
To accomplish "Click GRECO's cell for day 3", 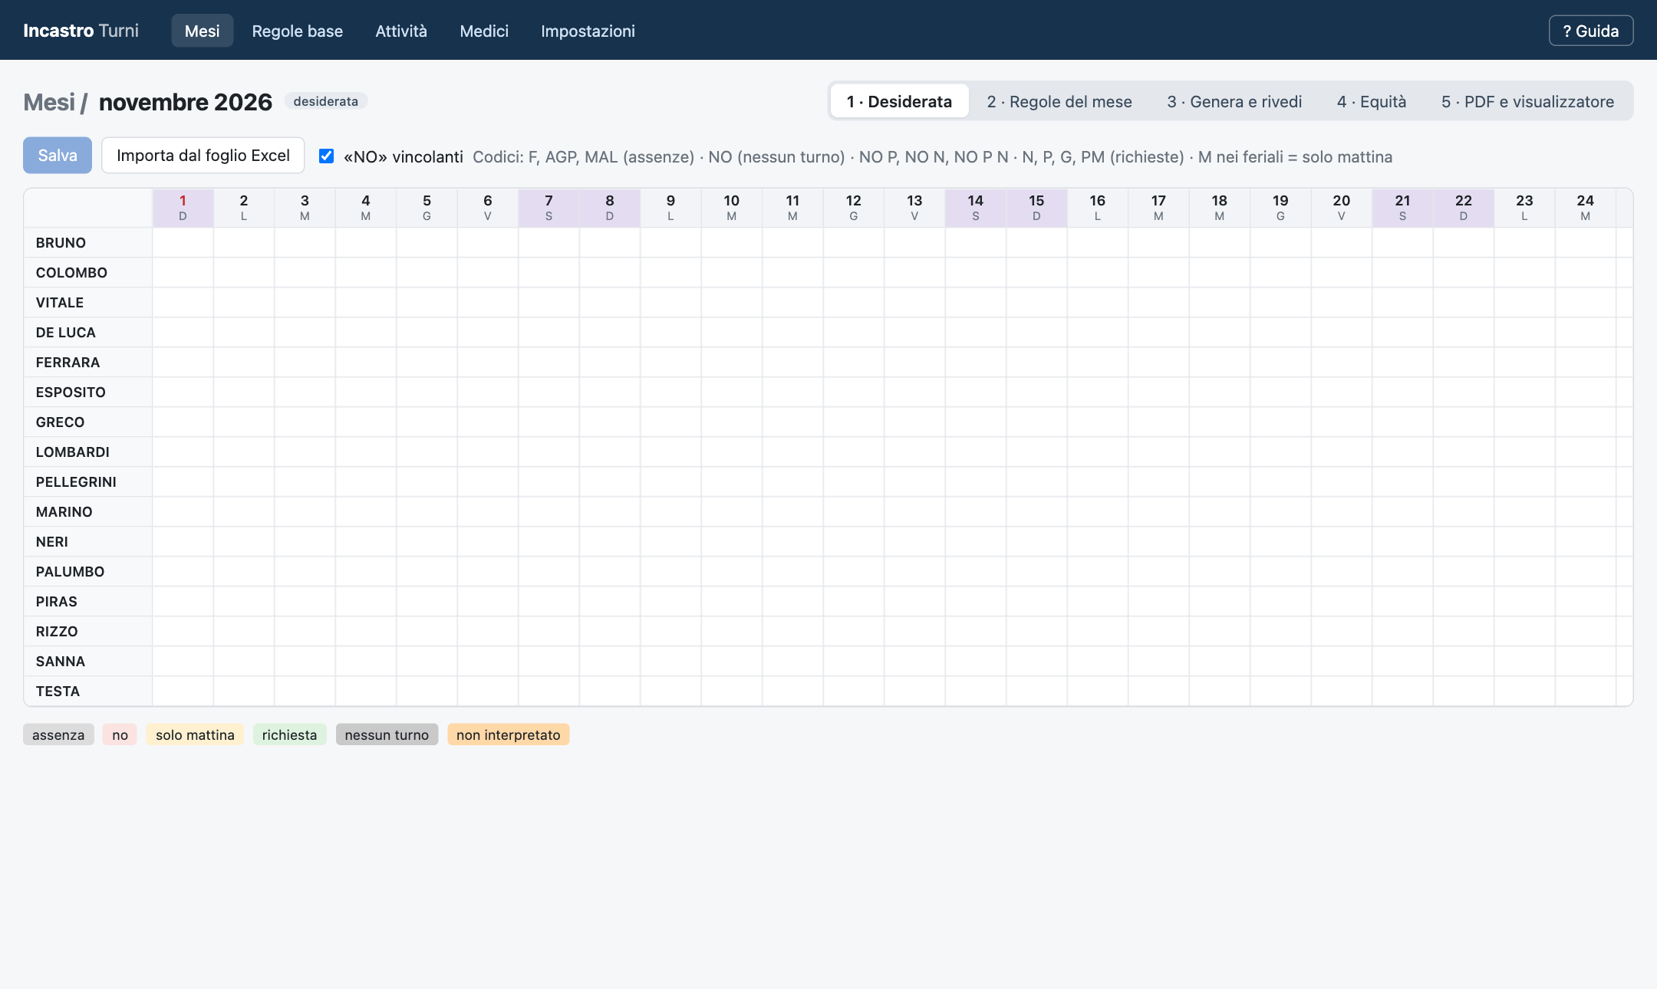I will 305,422.
